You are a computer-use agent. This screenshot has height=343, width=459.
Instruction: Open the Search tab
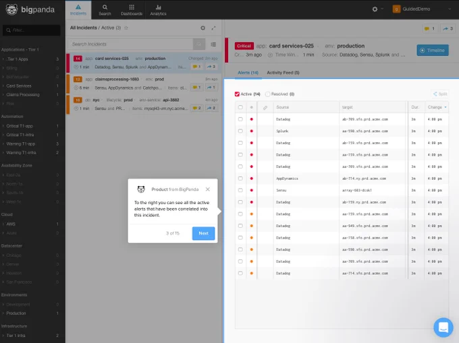[105, 10]
